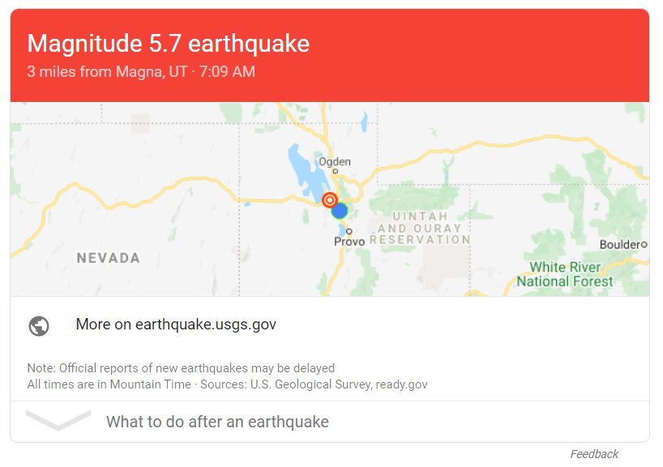Click the Uintah and Ouray Reservation label
The width and height of the screenshot is (663, 467).
(420, 228)
